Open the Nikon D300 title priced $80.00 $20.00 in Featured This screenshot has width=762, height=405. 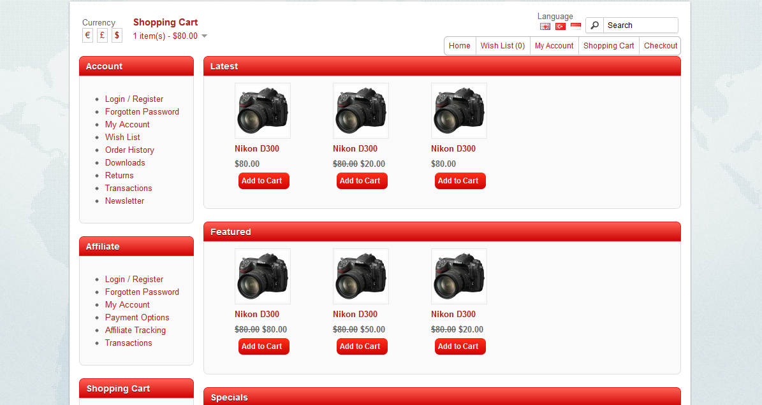pos(453,315)
